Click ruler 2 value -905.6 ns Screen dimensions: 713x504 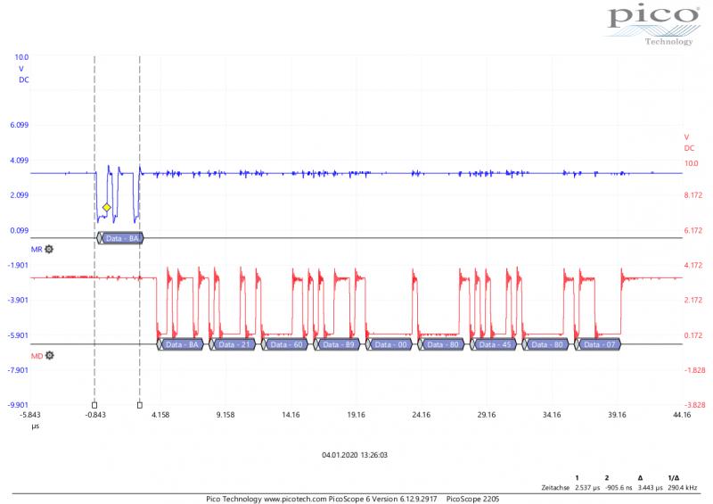[619, 487]
